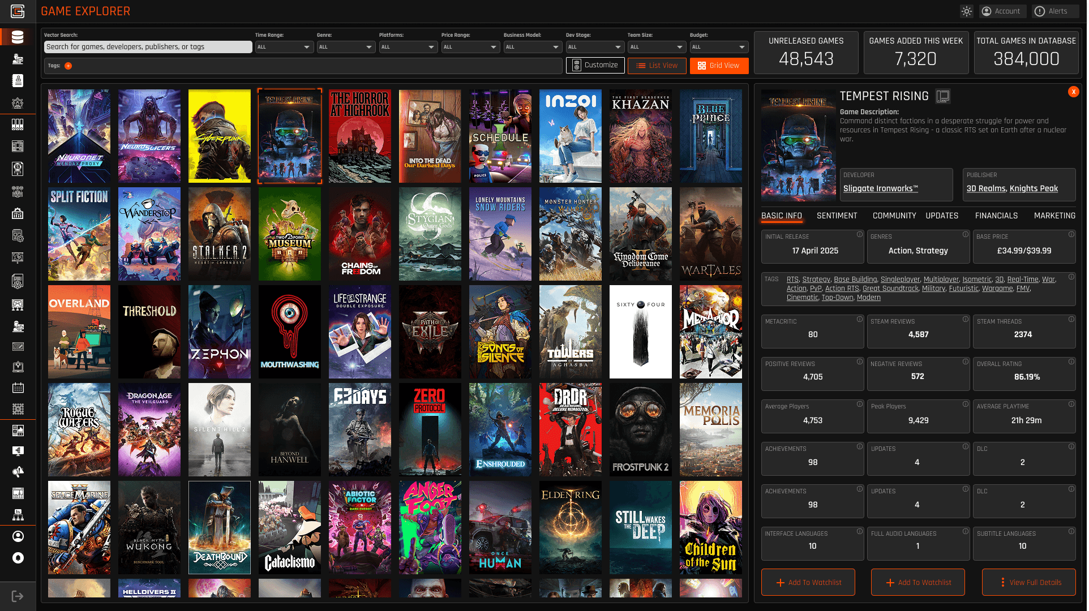1089x611 pixels.
Task: Open the Genre dropdown
Action: click(x=345, y=47)
